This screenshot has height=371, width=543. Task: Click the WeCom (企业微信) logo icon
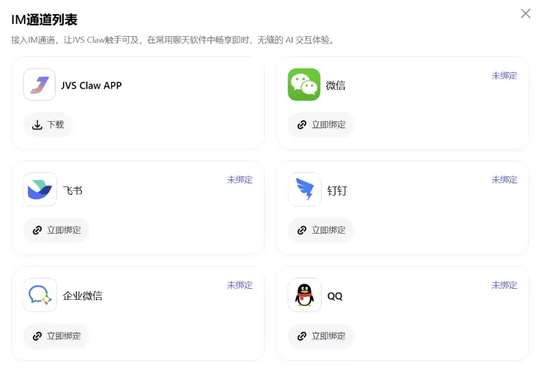(x=40, y=295)
